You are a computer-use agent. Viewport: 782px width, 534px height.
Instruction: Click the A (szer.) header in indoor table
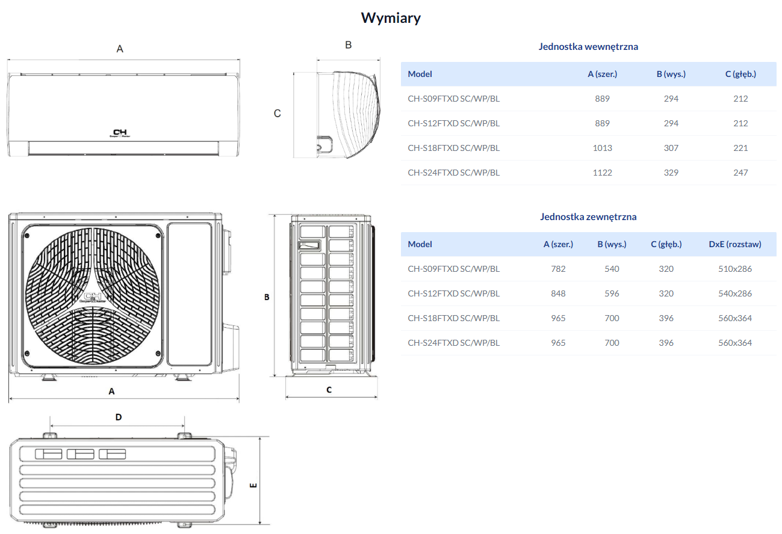pos(603,74)
